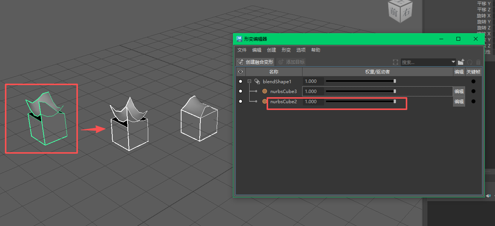Click 旋转 Y attribute in channel box

point(484,22)
